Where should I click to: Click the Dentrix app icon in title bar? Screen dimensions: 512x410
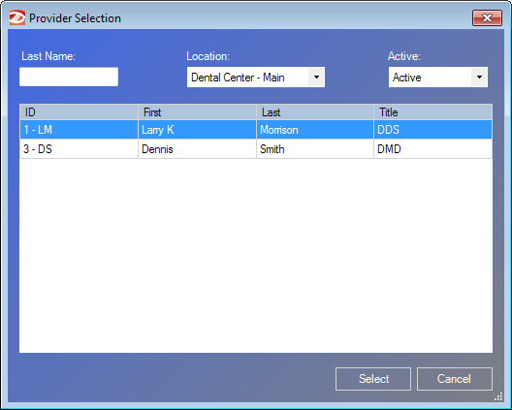pos(17,18)
